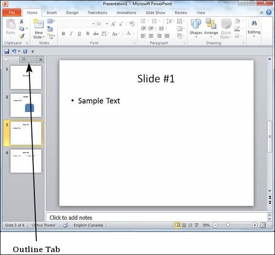Increase font size with grow font icon
Image resolution: width=275 pixels, height=255 pixels.
[113, 24]
